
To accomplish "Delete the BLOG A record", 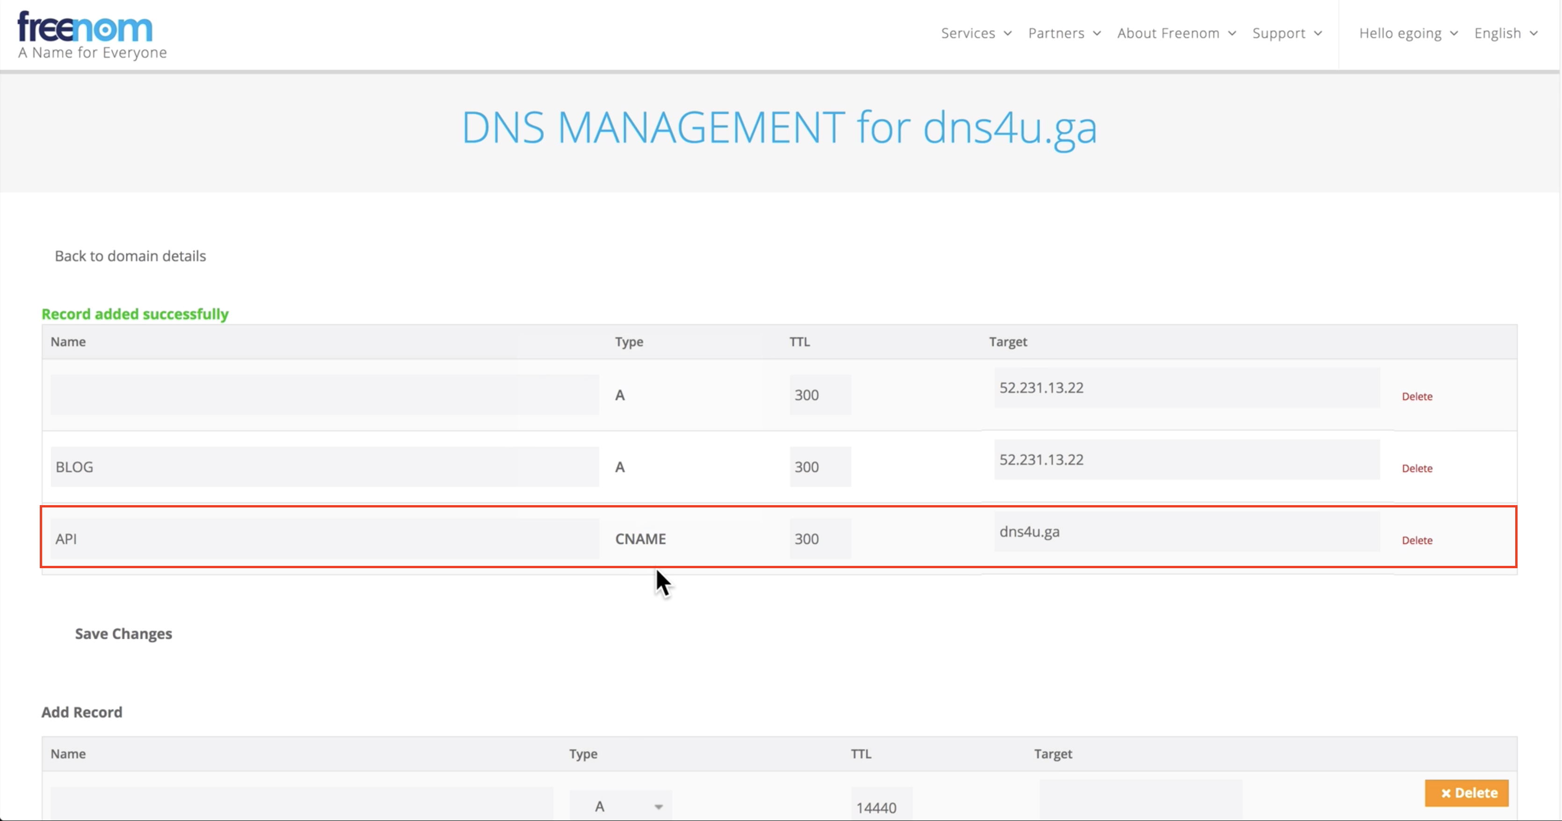I will [x=1417, y=469].
